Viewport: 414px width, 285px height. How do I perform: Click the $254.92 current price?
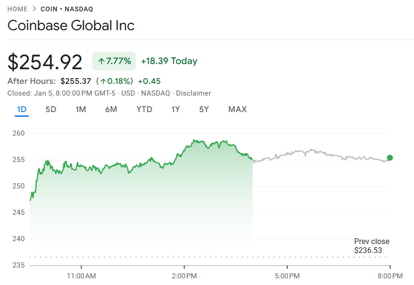[x=45, y=62]
